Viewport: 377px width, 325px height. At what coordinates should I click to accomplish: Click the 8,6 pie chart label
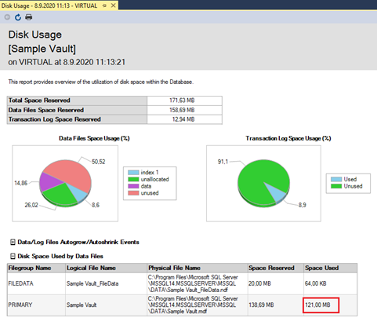coord(96,205)
